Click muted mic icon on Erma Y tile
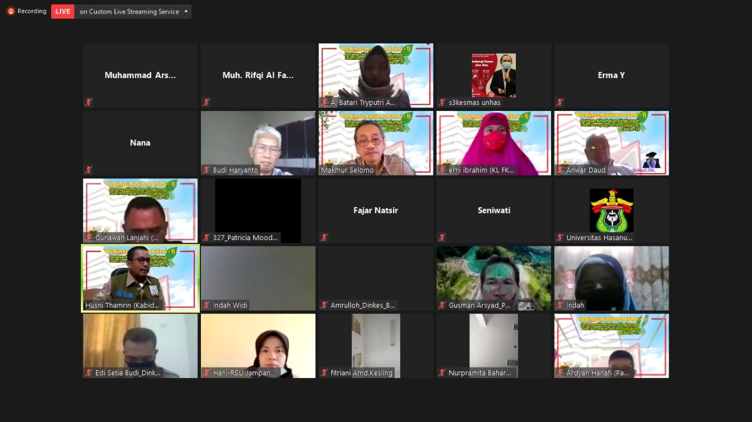This screenshot has height=422, width=752. [560, 102]
